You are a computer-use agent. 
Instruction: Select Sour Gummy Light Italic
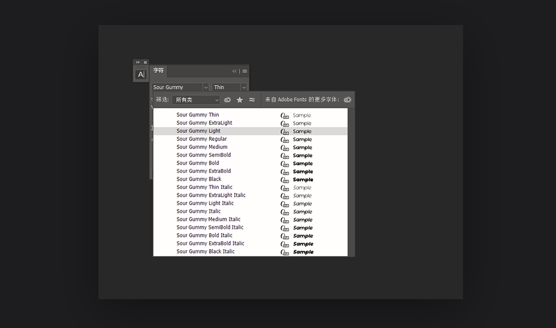pyautogui.click(x=250, y=203)
